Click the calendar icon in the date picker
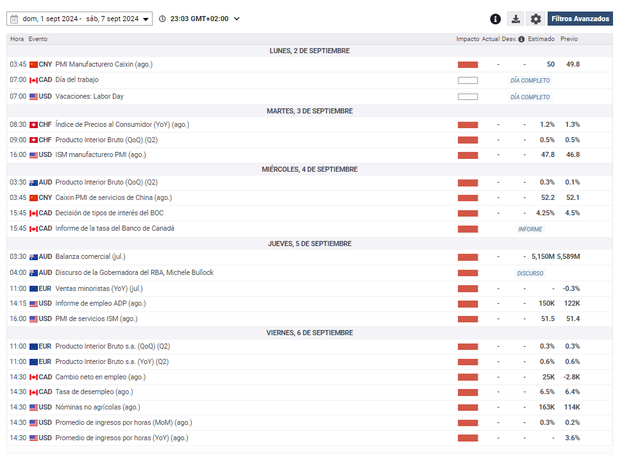Screen dimensions: 622x455 (x=14, y=19)
